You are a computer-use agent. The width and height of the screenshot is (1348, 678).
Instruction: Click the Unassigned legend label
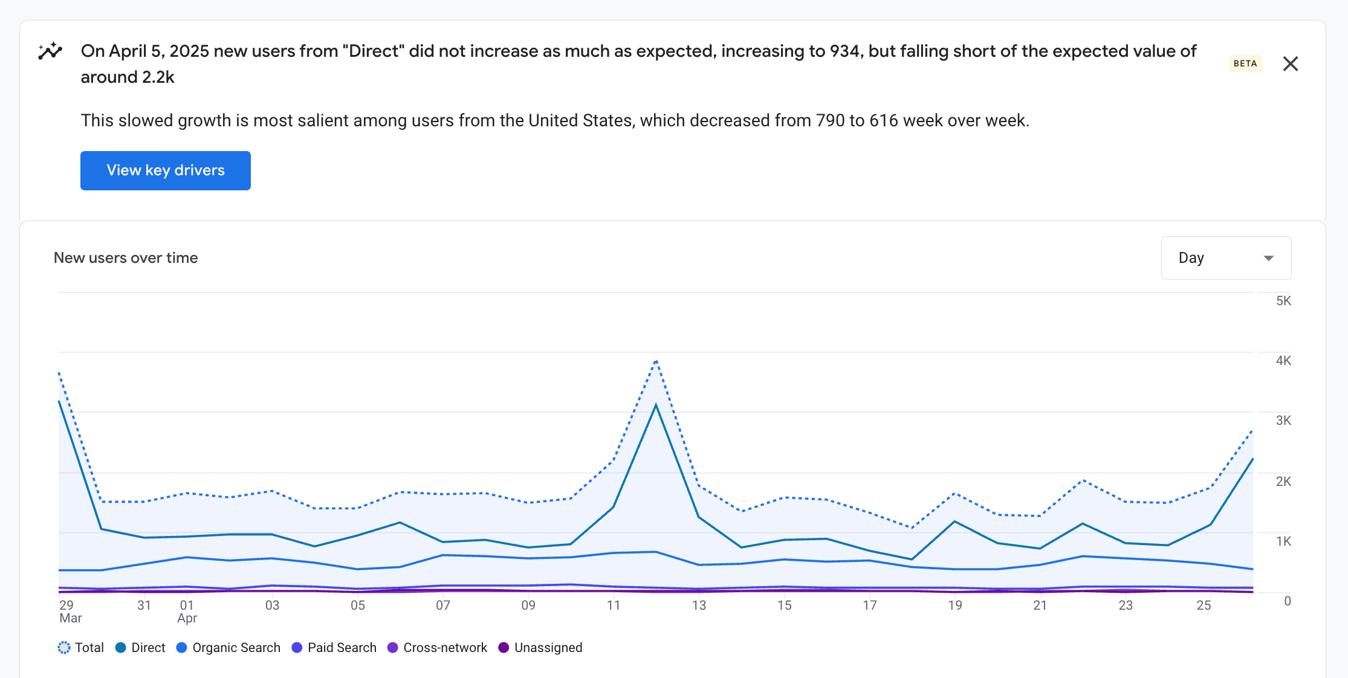click(x=548, y=648)
